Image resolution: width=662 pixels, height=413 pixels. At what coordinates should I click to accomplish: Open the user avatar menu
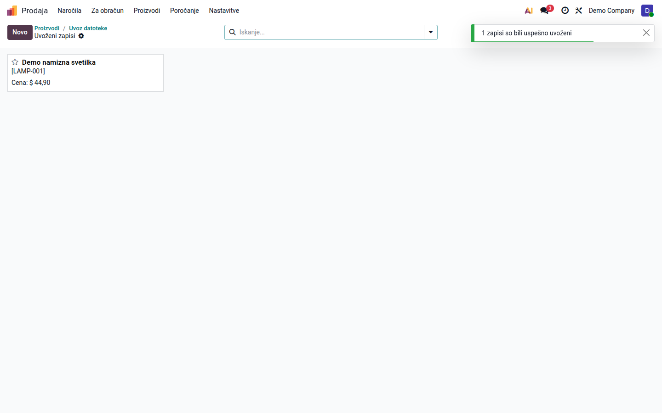(x=647, y=11)
